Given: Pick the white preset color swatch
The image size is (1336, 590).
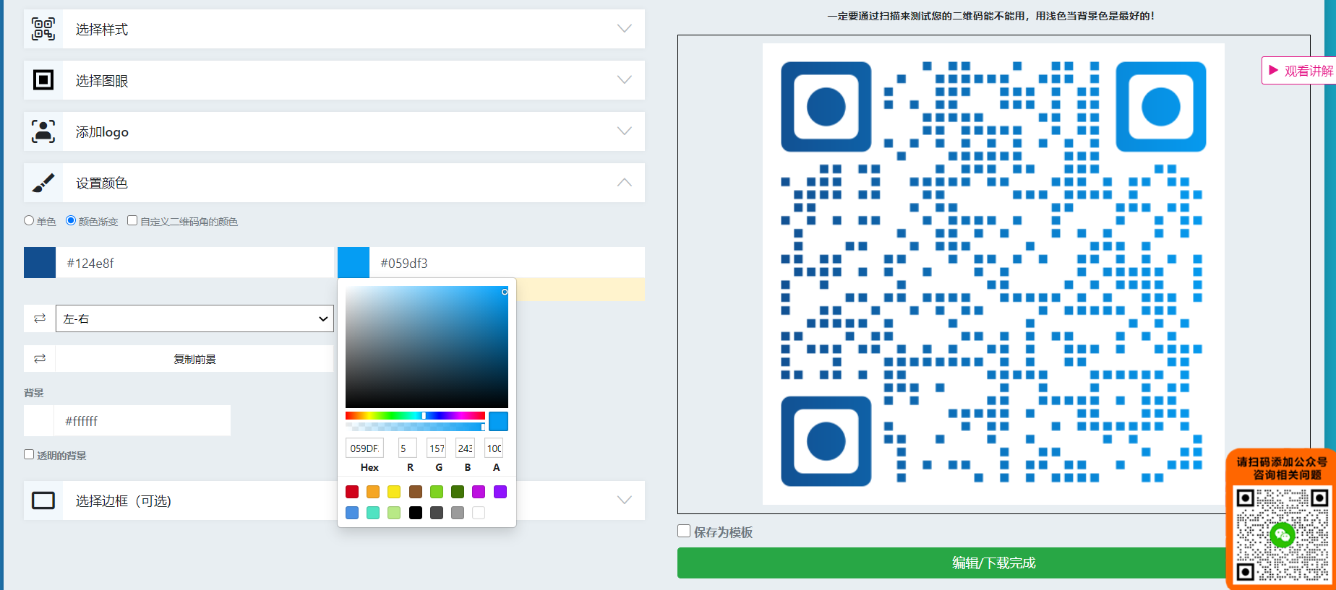Looking at the screenshot, I should click(x=479, y=513).
